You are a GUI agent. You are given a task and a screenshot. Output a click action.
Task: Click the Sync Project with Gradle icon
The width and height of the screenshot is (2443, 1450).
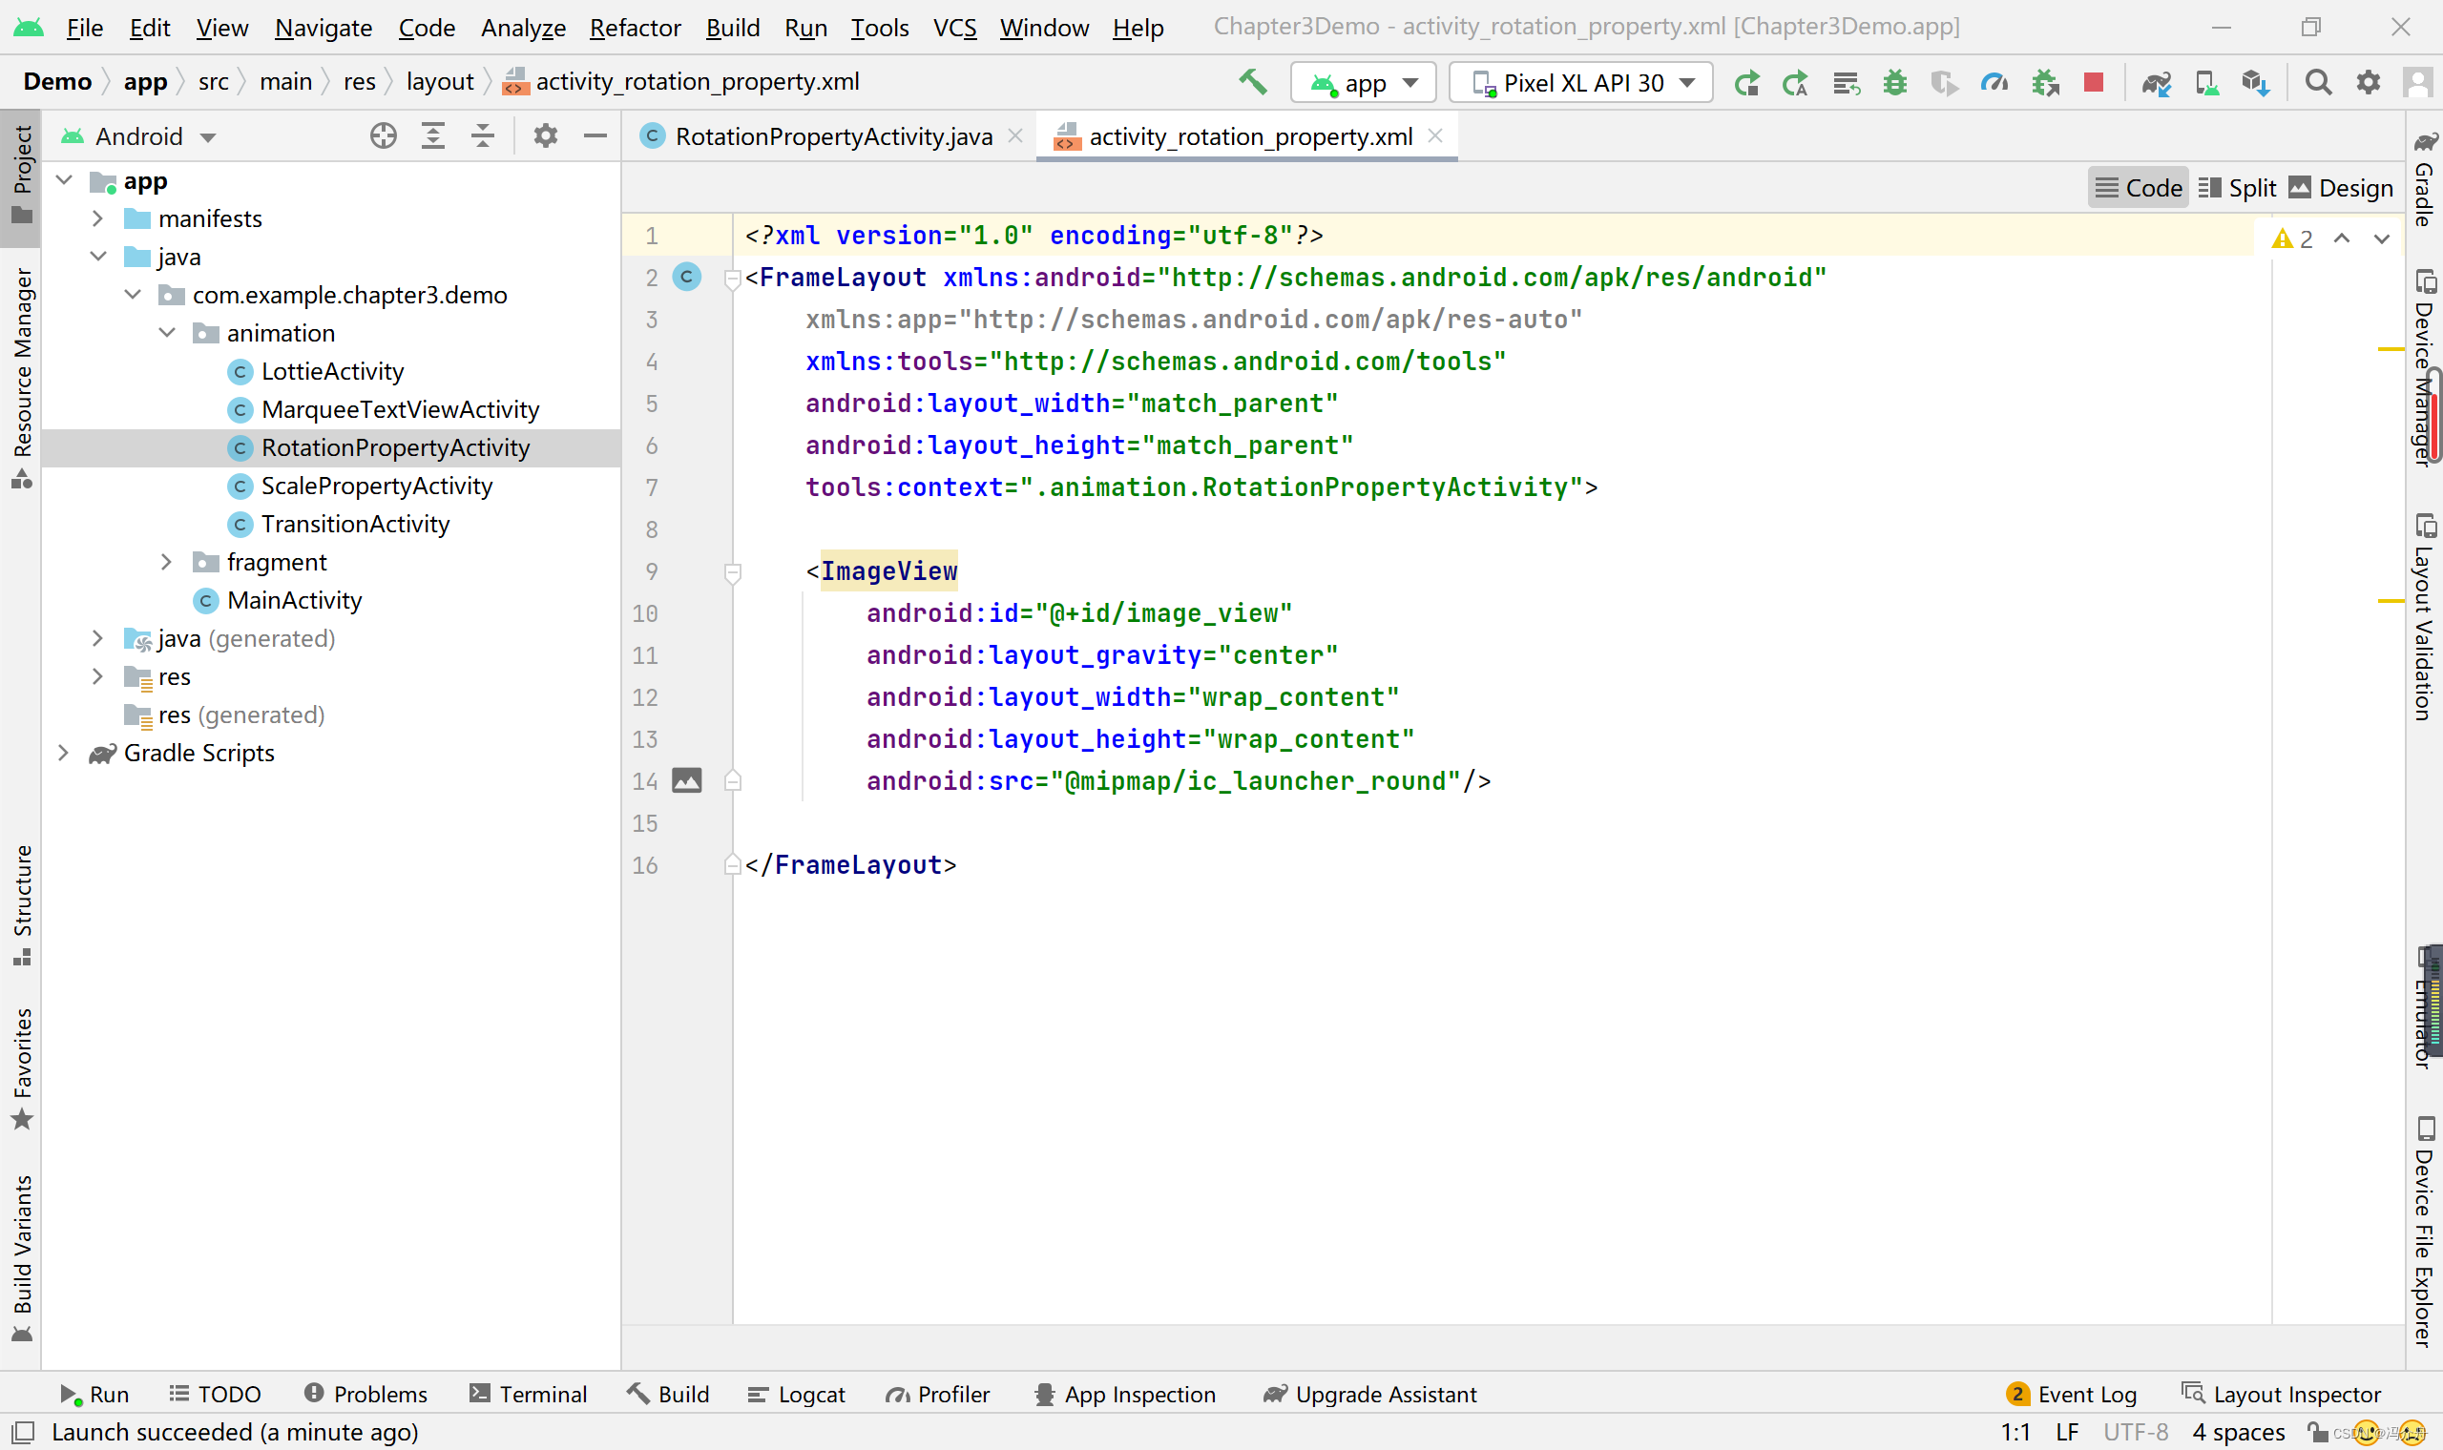2157,82
